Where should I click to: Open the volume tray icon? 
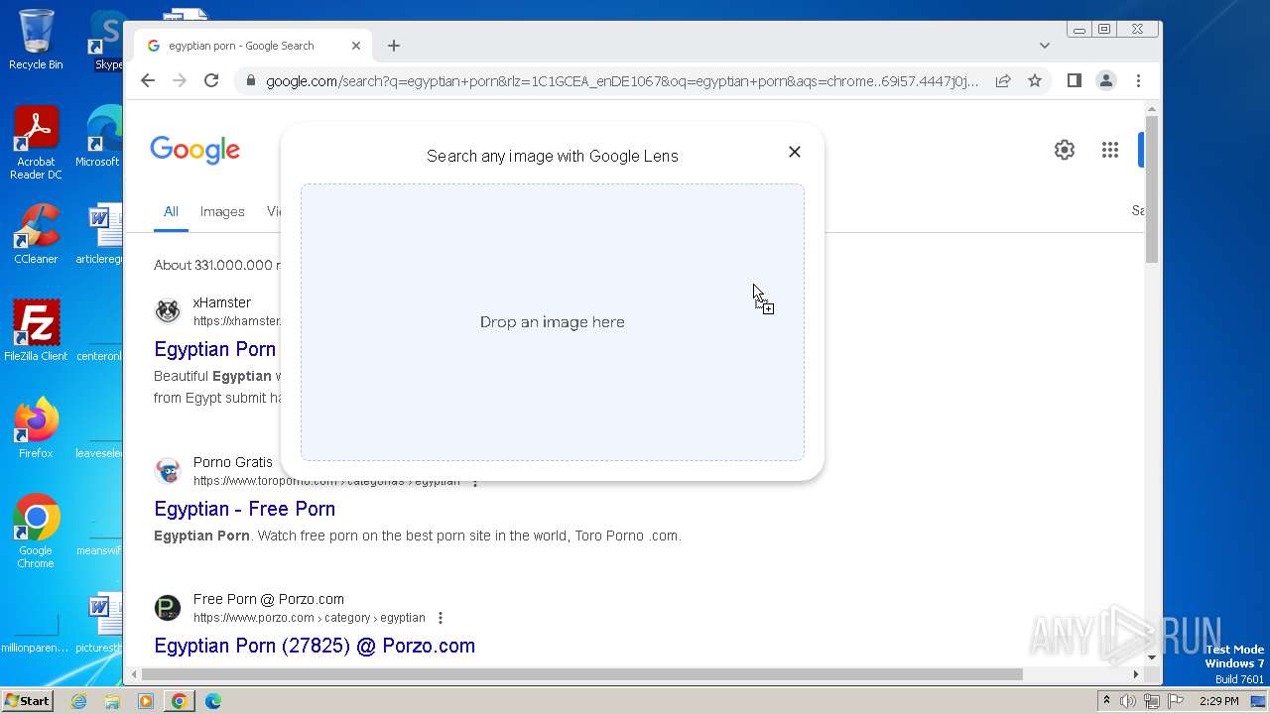(x=1128, y=701)
